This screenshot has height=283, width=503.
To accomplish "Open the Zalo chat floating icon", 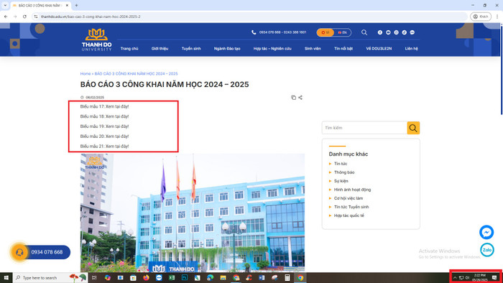I will click(486, 250).
